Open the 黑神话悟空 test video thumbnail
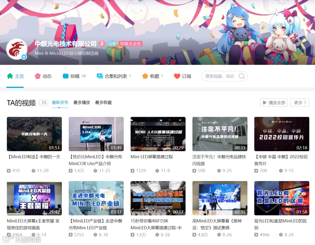Viewport: 315px width, 245px height. [220, 198]
